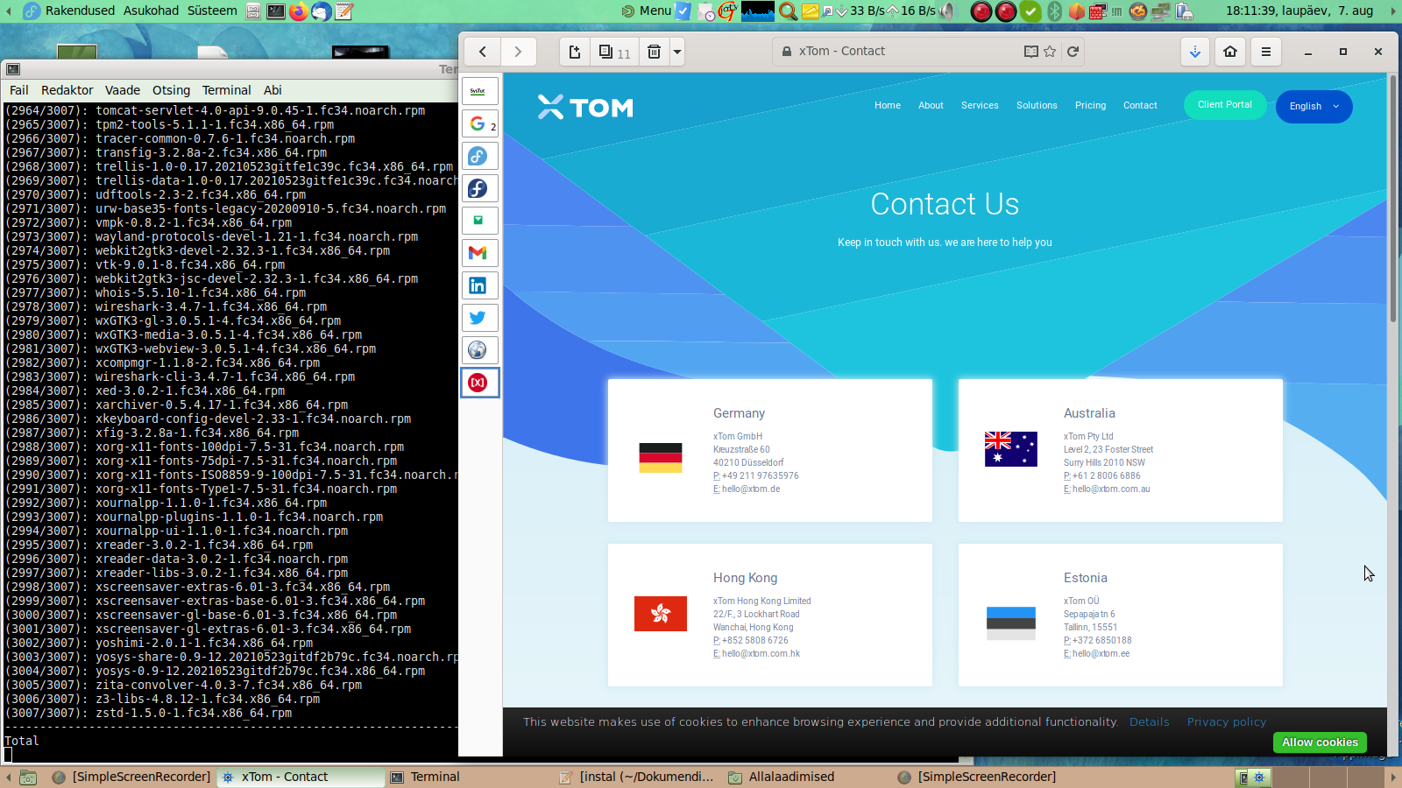
Task: Open the first Fedora tab in sidebar
Action: coord(478,156)
